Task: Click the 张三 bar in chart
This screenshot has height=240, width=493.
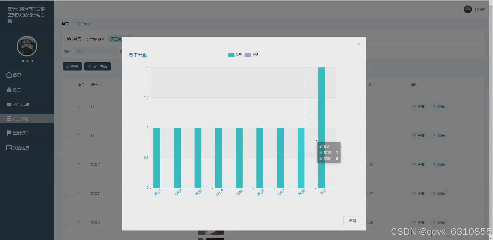Action: (321, 128)
